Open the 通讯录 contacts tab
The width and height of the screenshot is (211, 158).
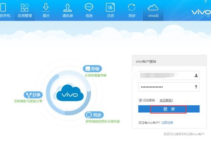tap(68, 10)
